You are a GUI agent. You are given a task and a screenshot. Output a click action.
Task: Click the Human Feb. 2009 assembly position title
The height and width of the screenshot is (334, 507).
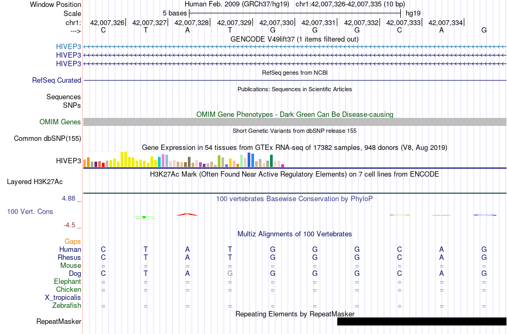295,4
